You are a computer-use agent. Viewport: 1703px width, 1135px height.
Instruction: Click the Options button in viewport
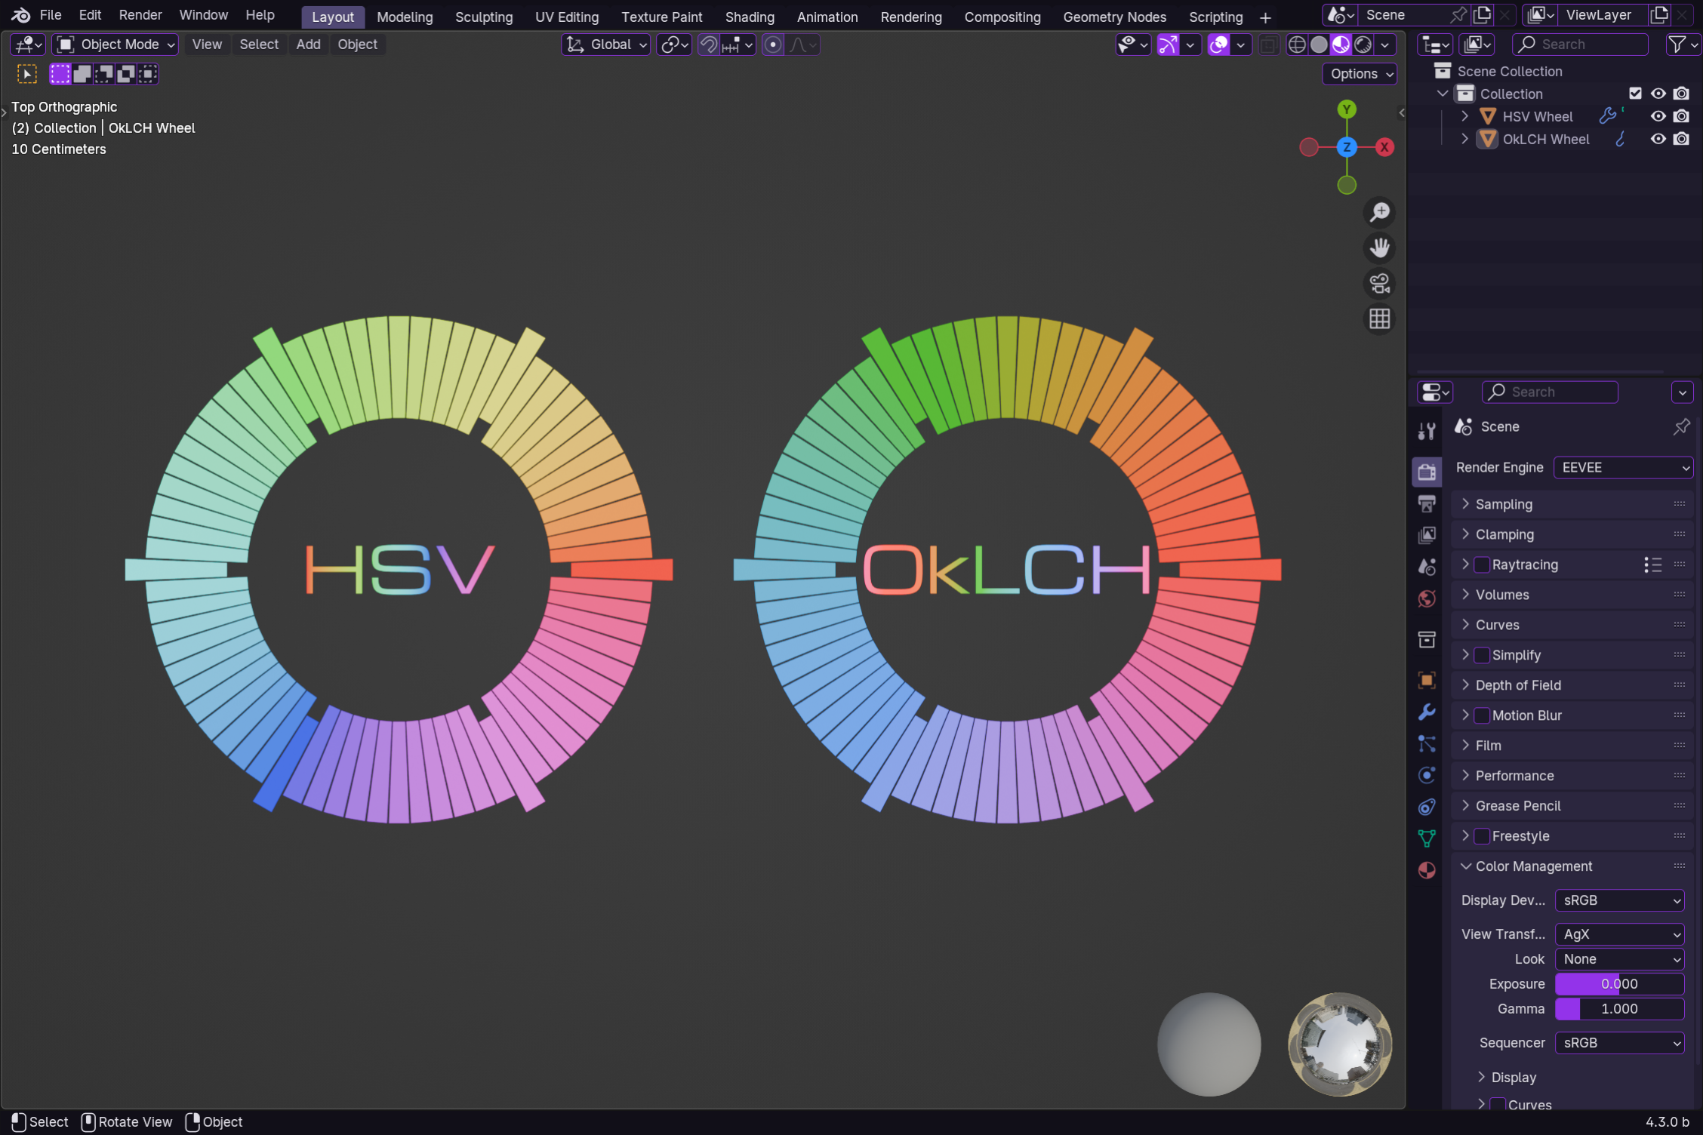1360,74
